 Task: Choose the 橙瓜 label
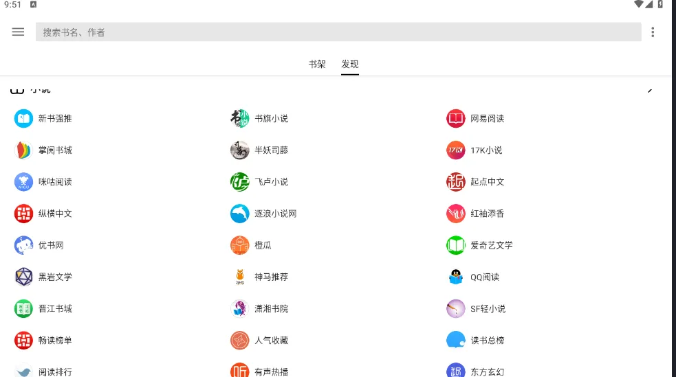(263, 245)
